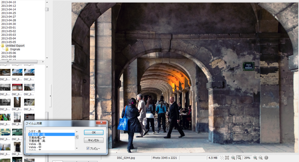Click the zoom out magnifier with minus
The height and width of the screenshot is (162, 299).
pos(261,158)
